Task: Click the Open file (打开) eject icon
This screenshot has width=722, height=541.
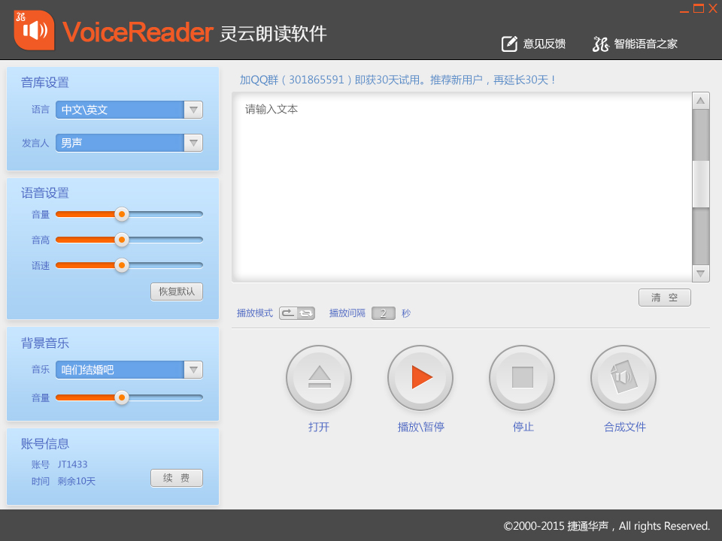Action: tap(319, 377)
